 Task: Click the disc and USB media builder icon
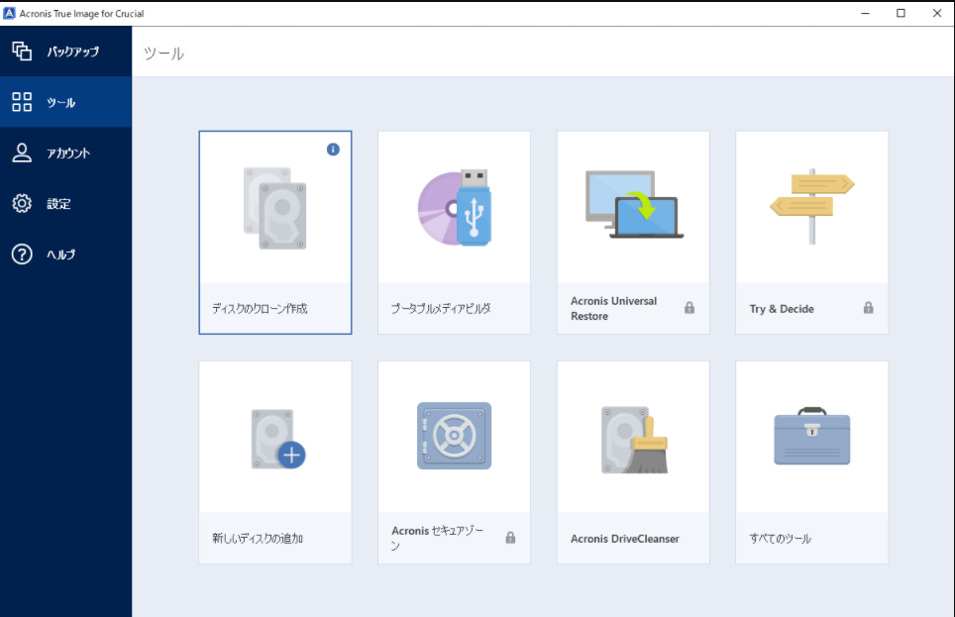coord(455,208)
